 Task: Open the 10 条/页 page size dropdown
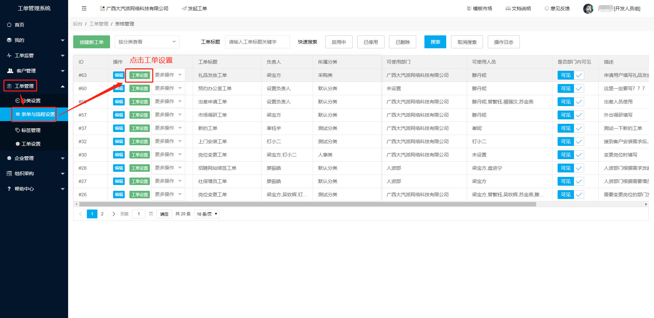[x=207, y=214]
